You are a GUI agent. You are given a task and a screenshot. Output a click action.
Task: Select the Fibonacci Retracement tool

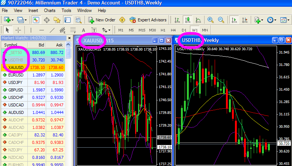pos(73,30)
